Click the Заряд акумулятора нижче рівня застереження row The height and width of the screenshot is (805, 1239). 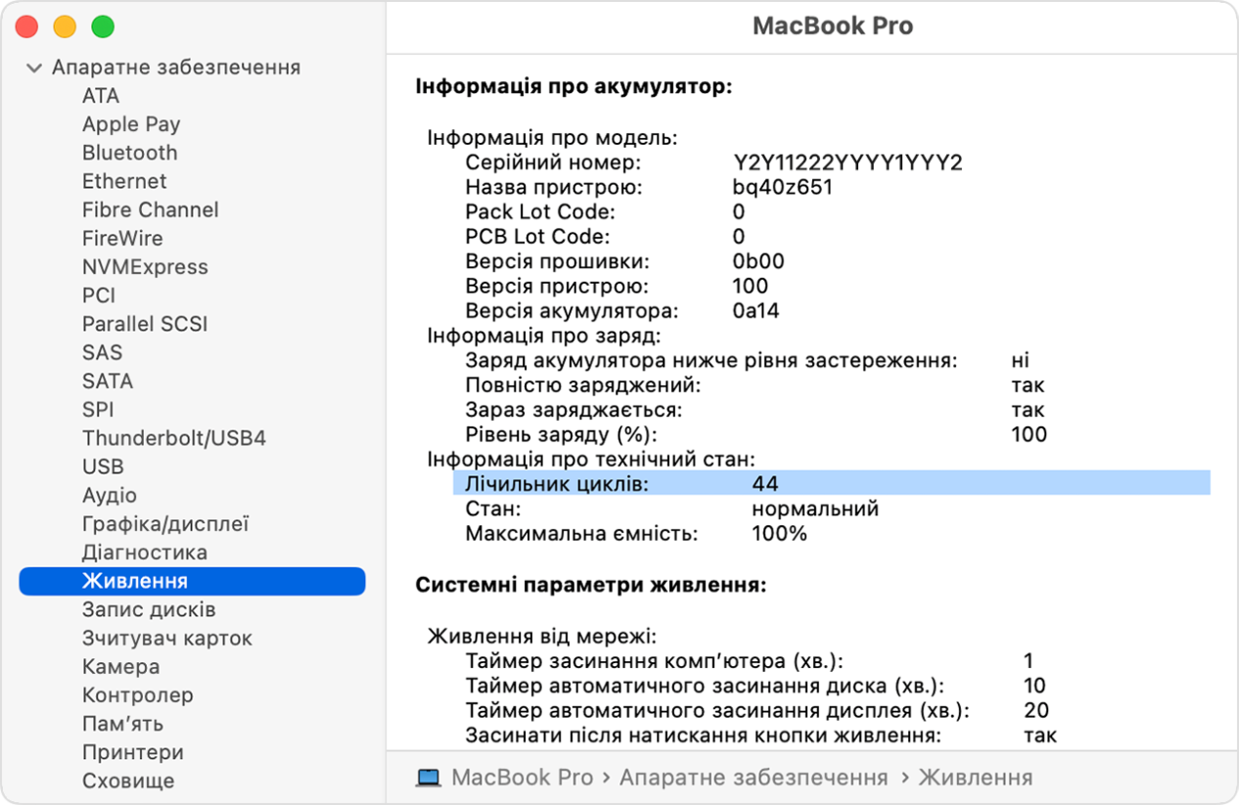[748, 361]
